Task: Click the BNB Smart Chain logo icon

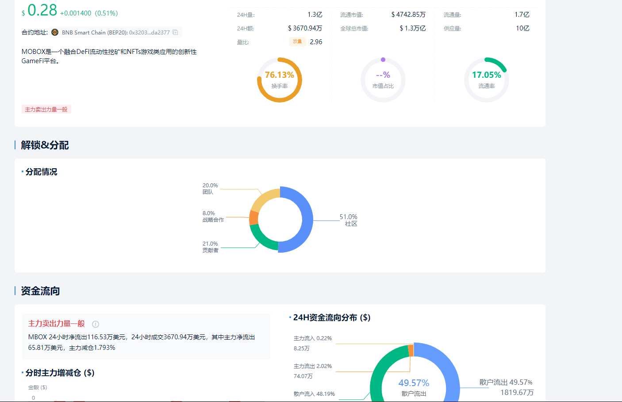Action: click(55, 32)
